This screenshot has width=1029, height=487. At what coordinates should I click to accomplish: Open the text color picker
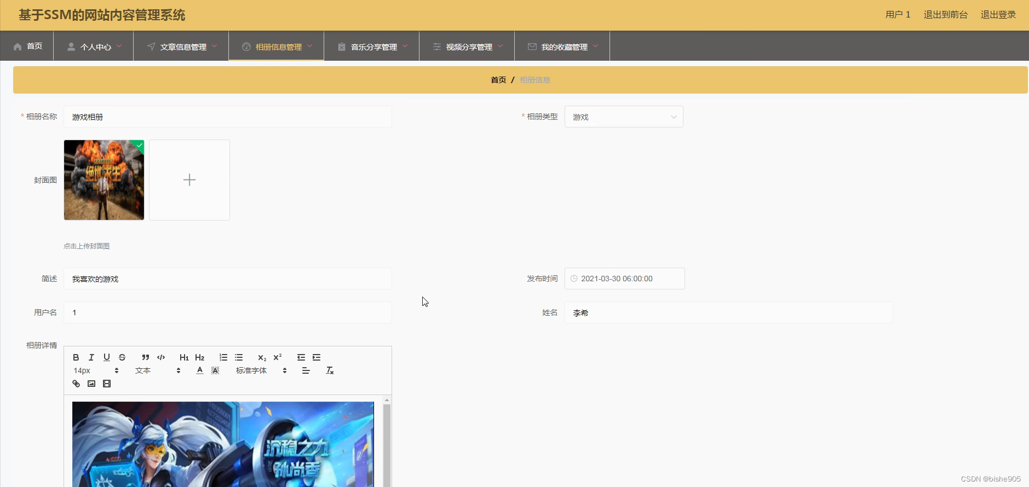tap(200, 370)
